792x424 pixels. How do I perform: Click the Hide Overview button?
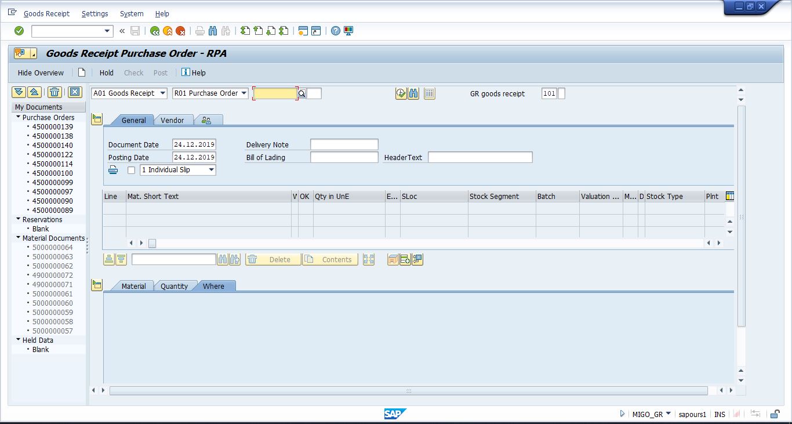pos(41,73)
